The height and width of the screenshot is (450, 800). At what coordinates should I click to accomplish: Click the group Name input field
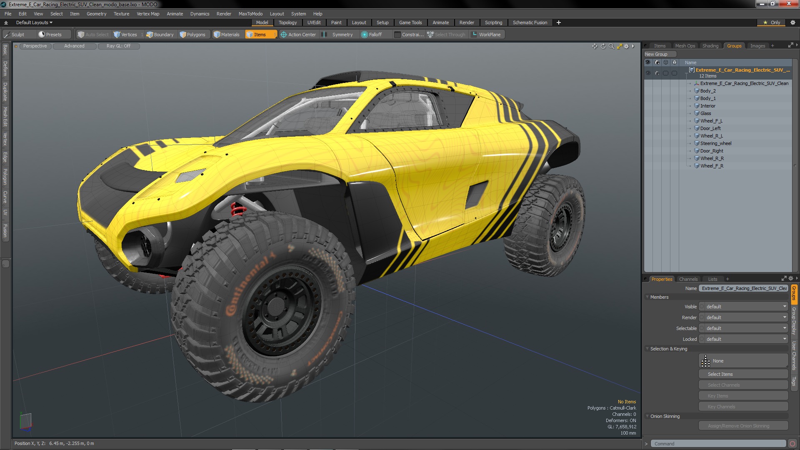[x=743, y=288]
